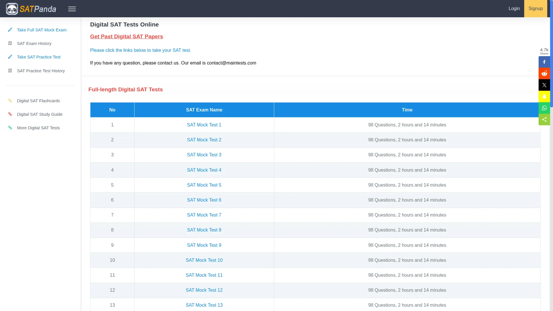Open Get Past Digital SAT Papers link
This screenshot has height=311, width=553.
[126, 37]
